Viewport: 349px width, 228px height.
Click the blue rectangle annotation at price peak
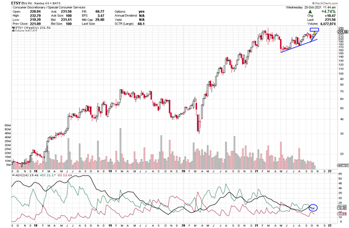(x=314, y=30)
